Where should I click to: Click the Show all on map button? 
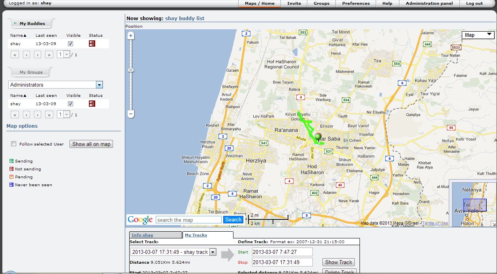[91, 144]
